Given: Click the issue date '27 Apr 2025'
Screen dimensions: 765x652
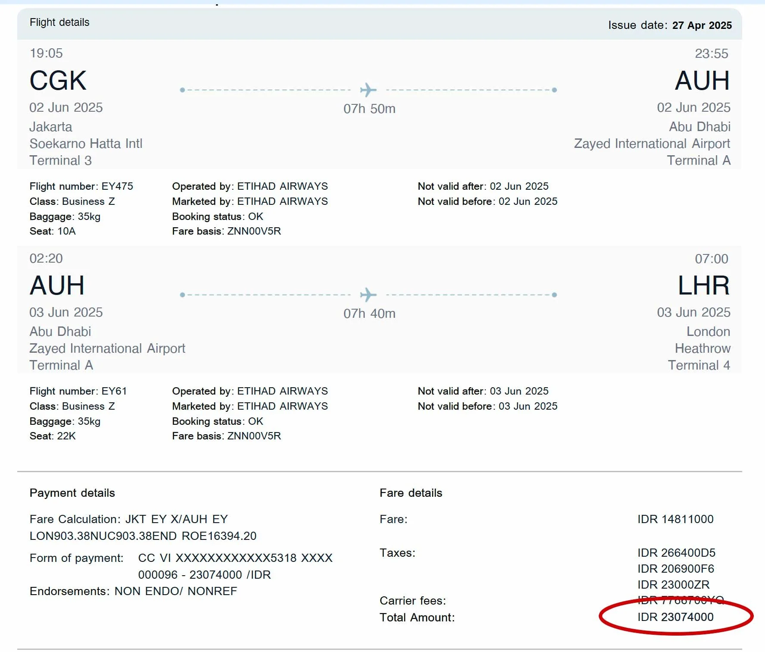Looking at the screenshot, I should pos(702,25).
